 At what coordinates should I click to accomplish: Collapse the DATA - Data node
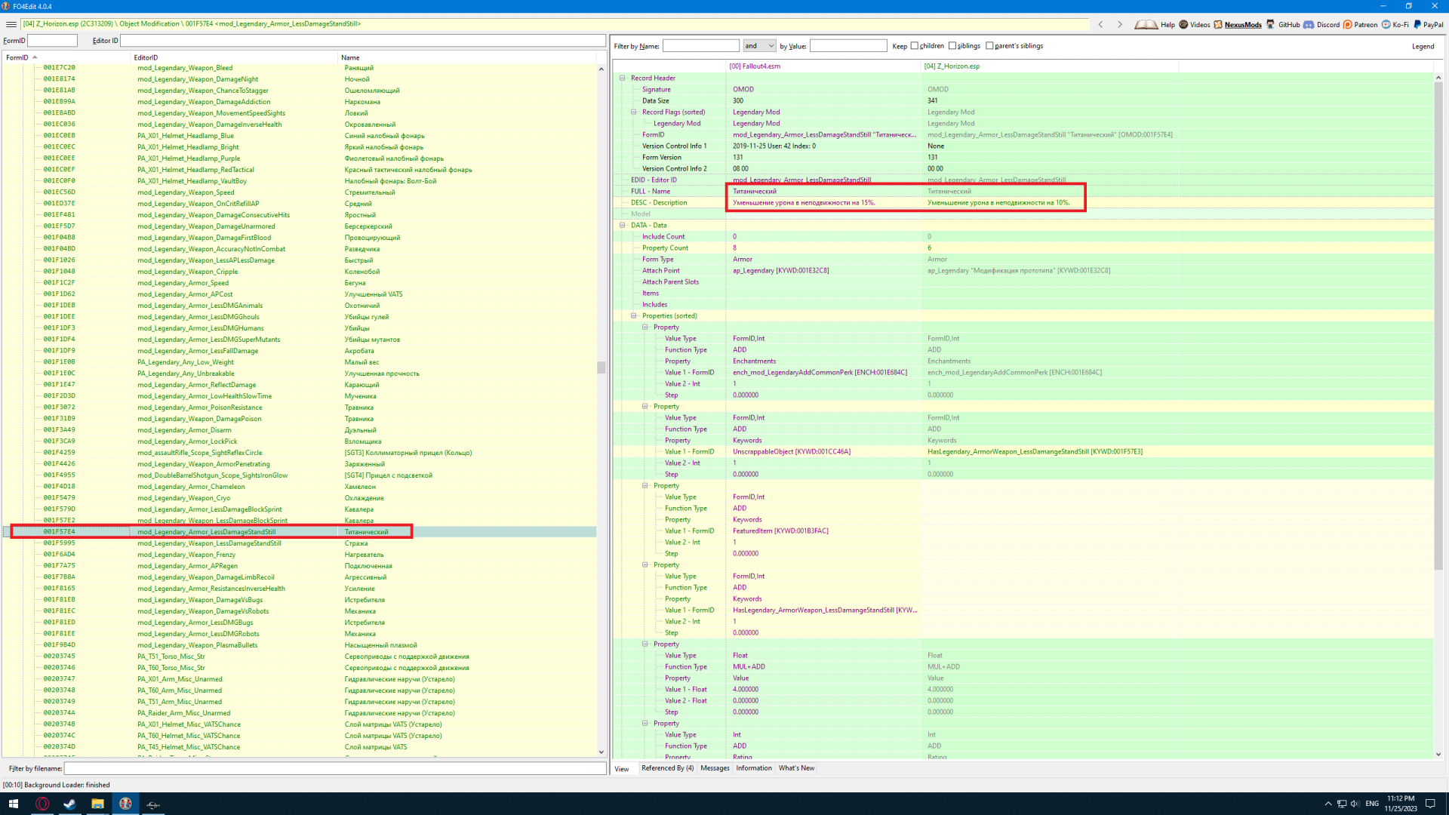[x=623, y=225]
